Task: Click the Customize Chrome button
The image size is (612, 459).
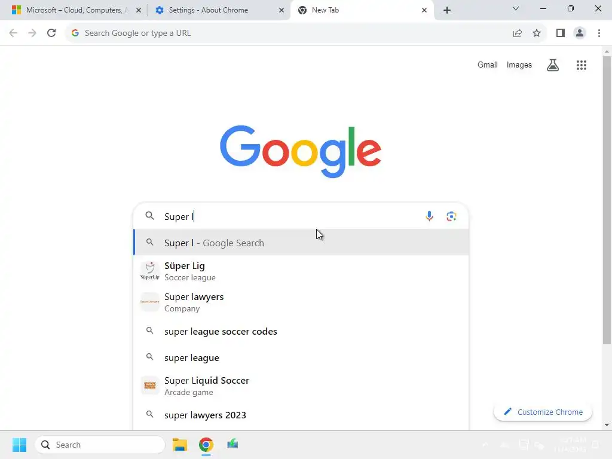Action: pyautogui.click(x=543, y=412)
